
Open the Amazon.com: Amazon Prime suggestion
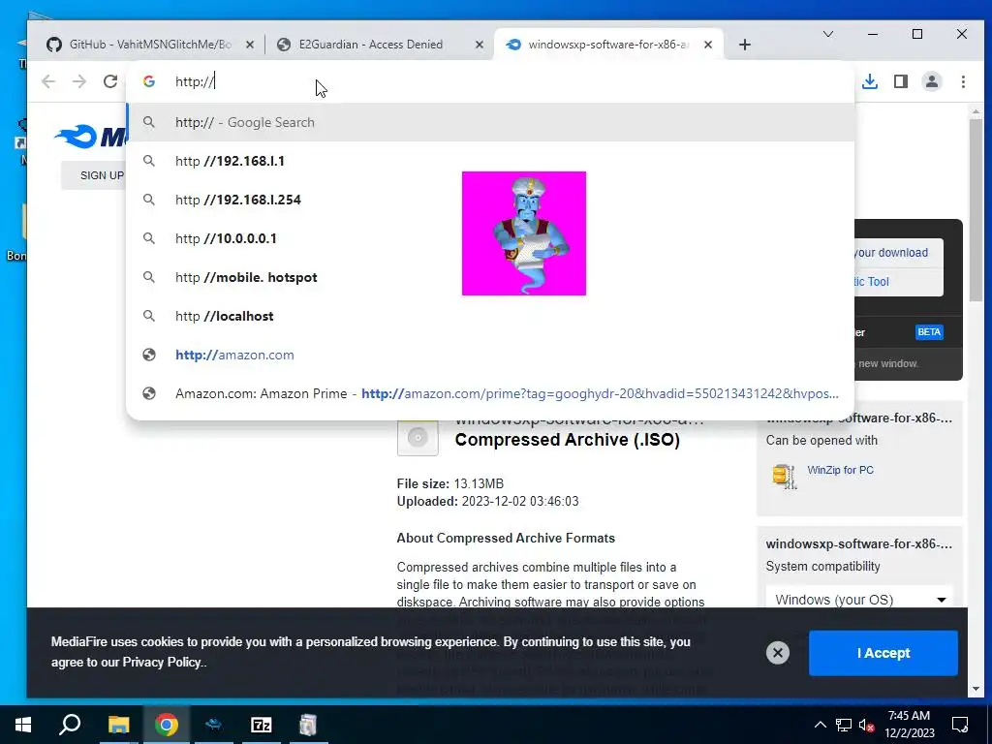(x=490, y=393)
